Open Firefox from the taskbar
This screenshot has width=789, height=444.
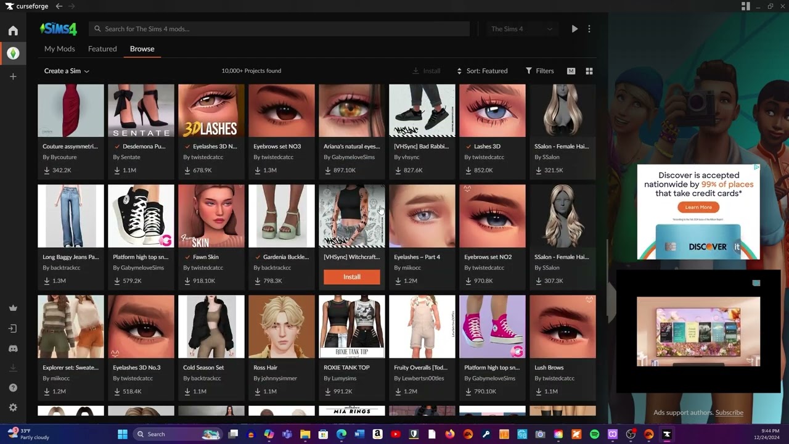[450, 434]
